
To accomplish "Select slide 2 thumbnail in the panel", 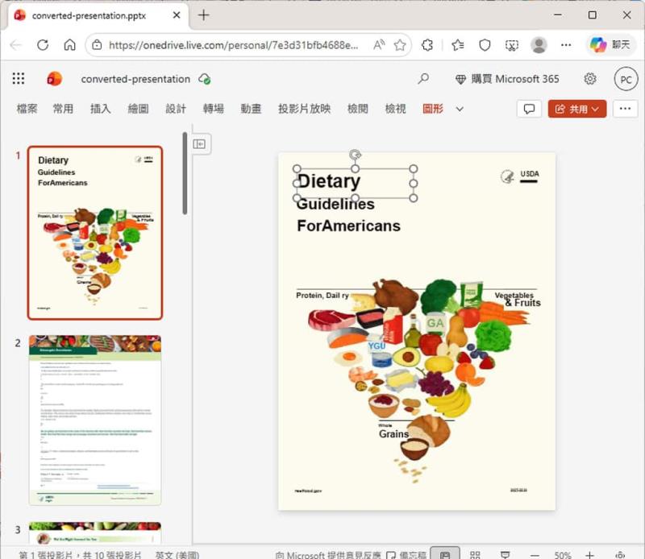I will (94, 420).
